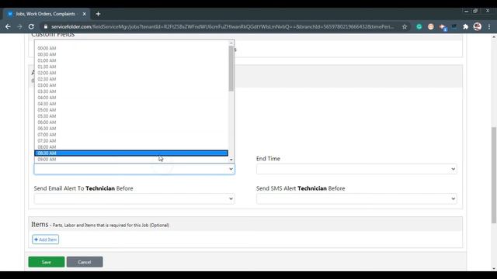Pick 08:00 AM from dropdown list
The image size is (497, 279).
tap(131, 146)
